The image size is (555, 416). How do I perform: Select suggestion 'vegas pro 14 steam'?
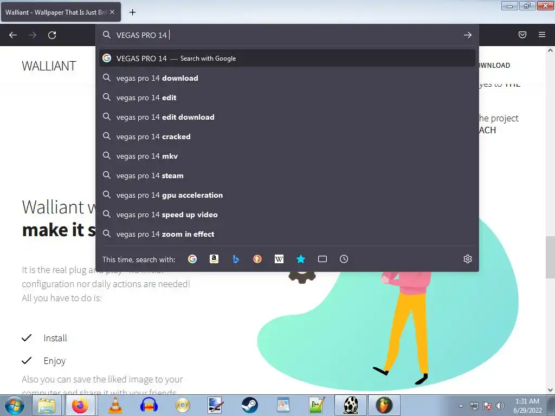(x=287, y=175)
